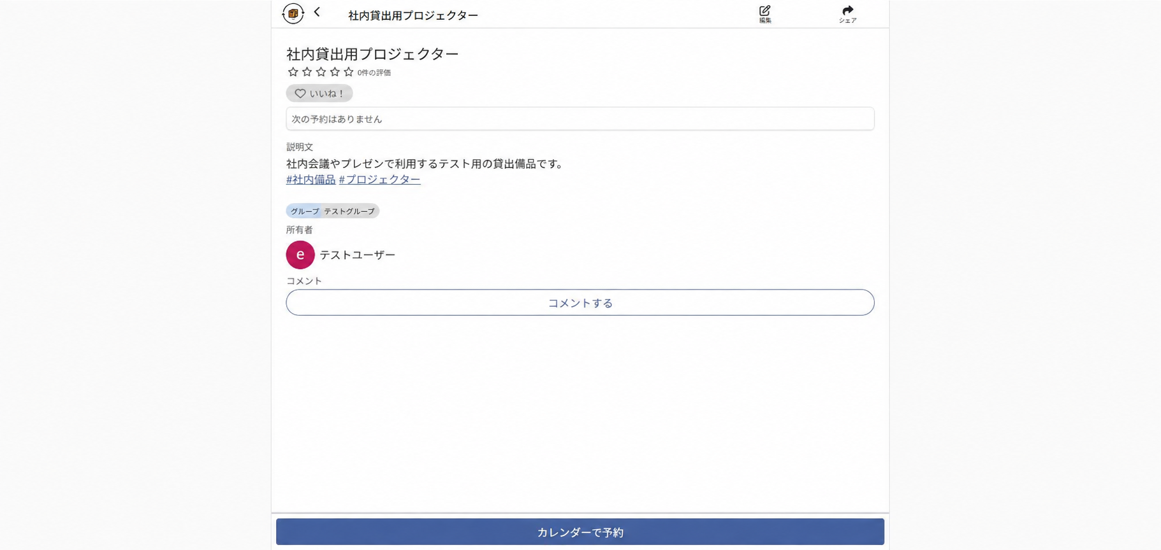This screenshot has width=1161, height=550.
Task: Click the 次の予約はありません box
Action: (580, 119)
